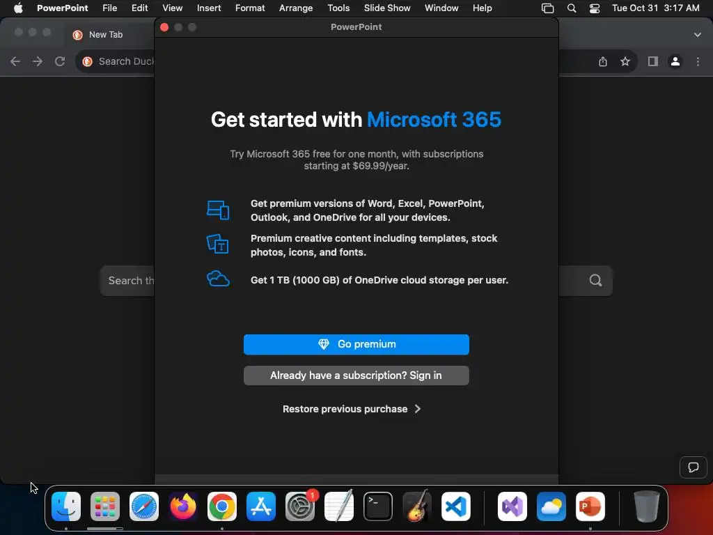713x535 pixels.
Task: Open Weather app from the Dock
Action: tap(551, 506)
